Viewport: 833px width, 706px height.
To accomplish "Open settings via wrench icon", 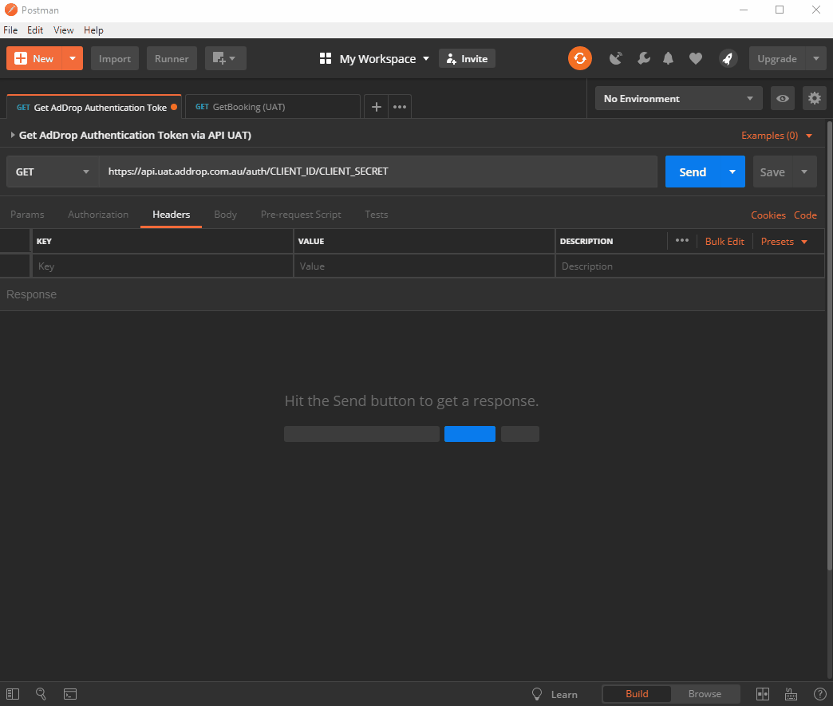I will click(643, 58).
